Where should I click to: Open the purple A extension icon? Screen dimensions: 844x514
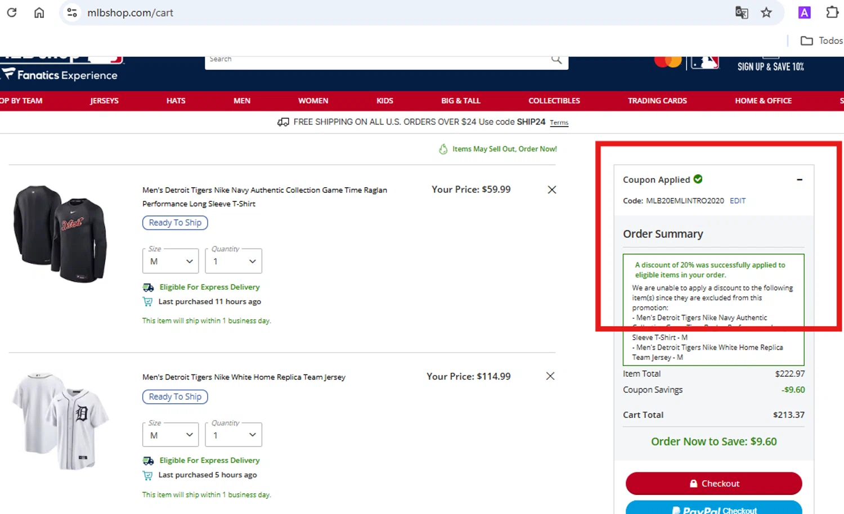[805, 12]
